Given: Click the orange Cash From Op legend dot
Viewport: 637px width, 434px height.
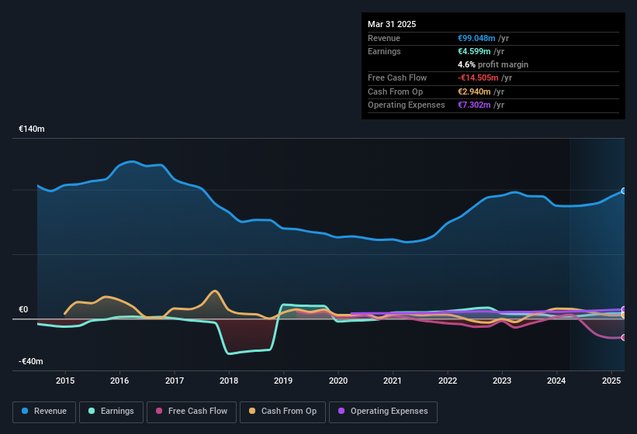Looking at the screenshot, I should click(252, 411).
